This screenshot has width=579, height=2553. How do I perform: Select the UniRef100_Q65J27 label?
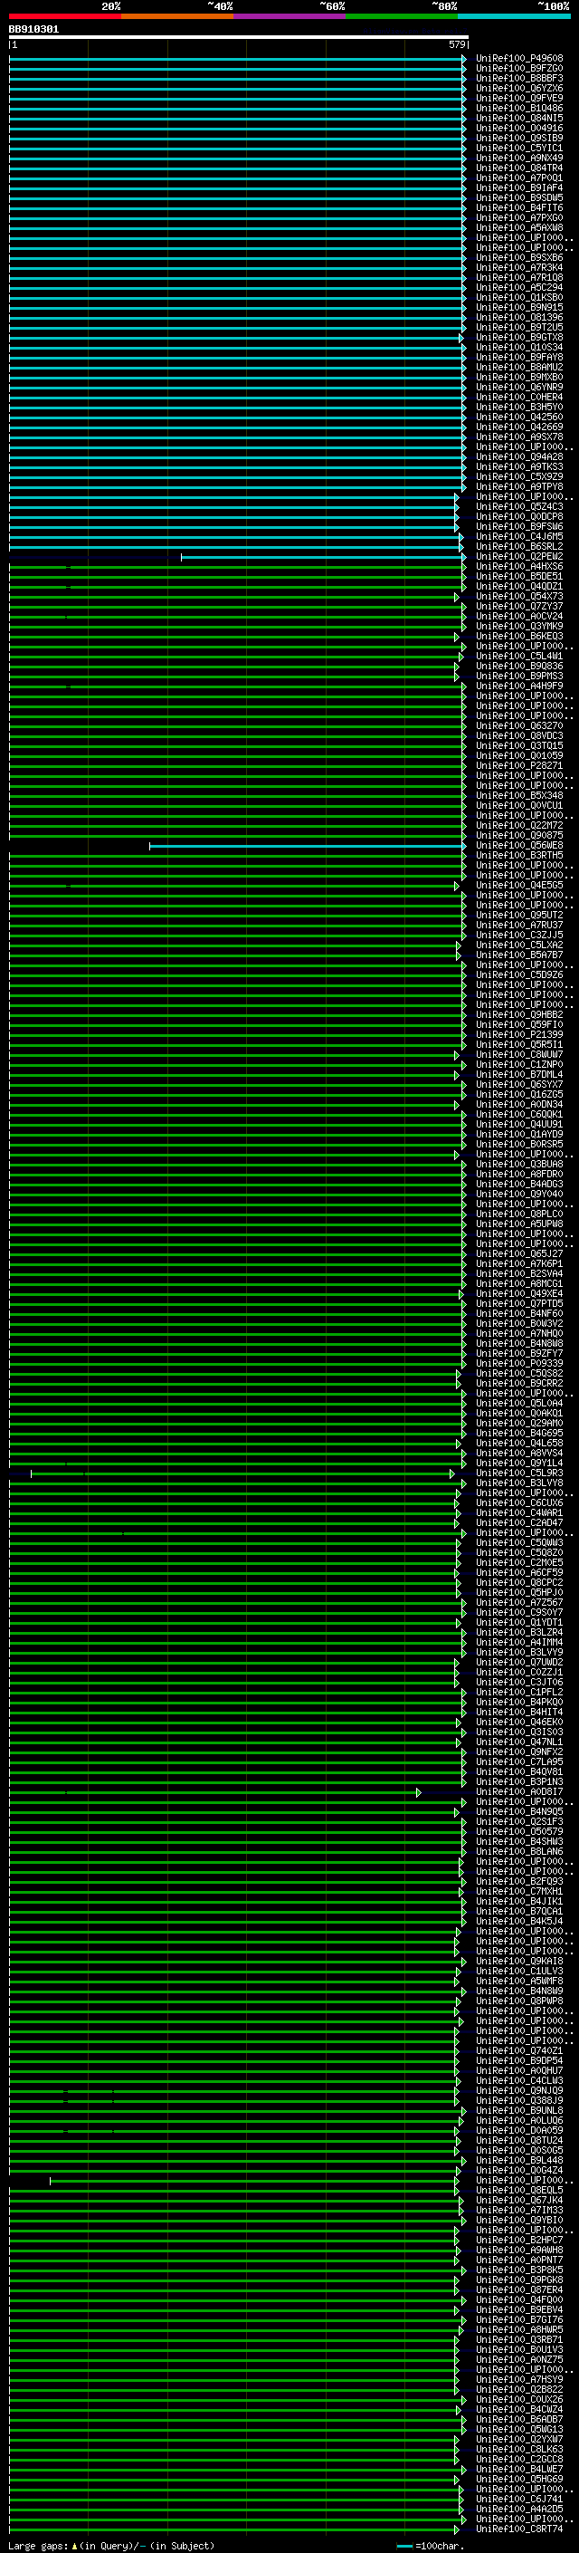tap(519, 1253)
